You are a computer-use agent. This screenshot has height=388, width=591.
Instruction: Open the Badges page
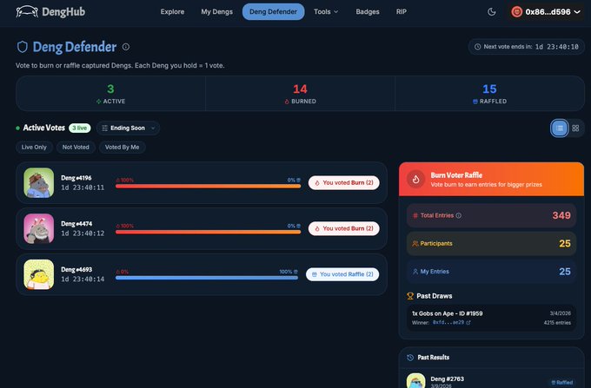pos(368,11)
